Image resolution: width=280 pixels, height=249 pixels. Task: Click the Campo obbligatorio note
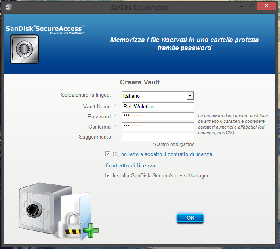pyautogui.click(x=173, y=144)
